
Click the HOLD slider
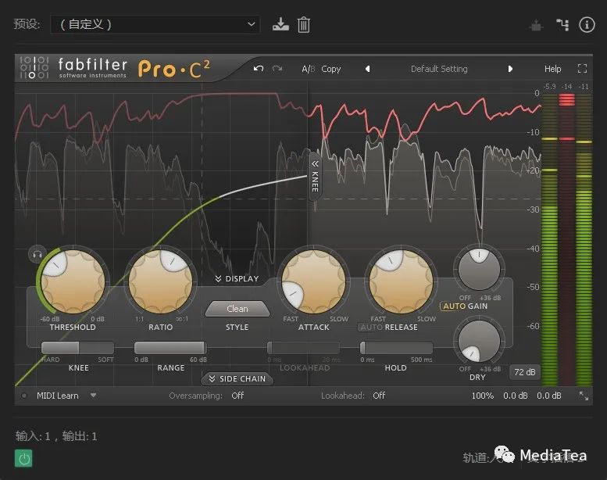click(396, 348)
